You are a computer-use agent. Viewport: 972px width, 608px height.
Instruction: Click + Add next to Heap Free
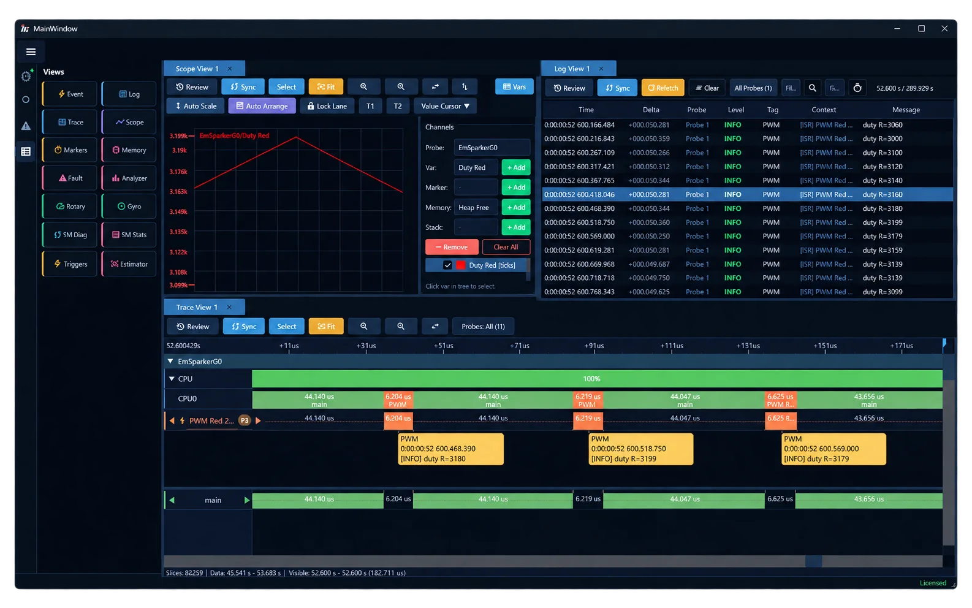516,208
